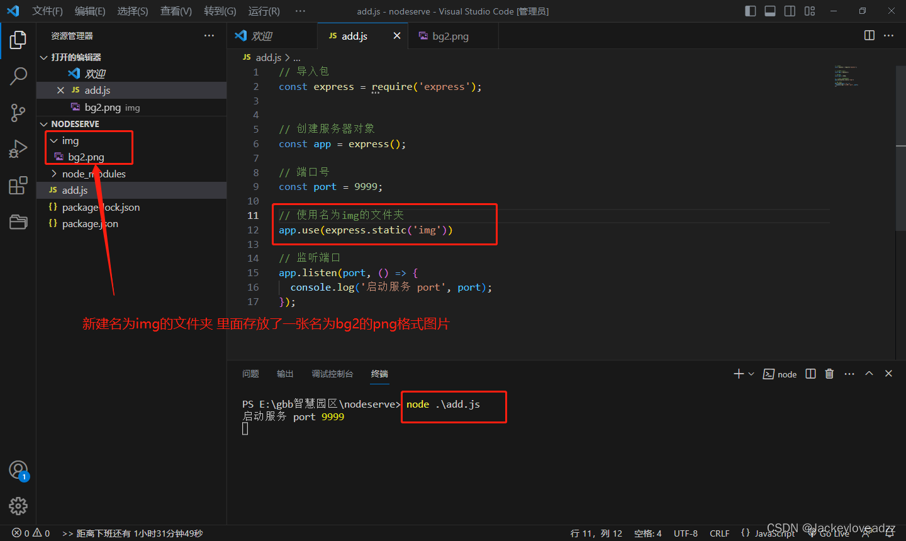Kill the active terminal with the trash icon
906x541 pixels.
click(x=829, y=373)
